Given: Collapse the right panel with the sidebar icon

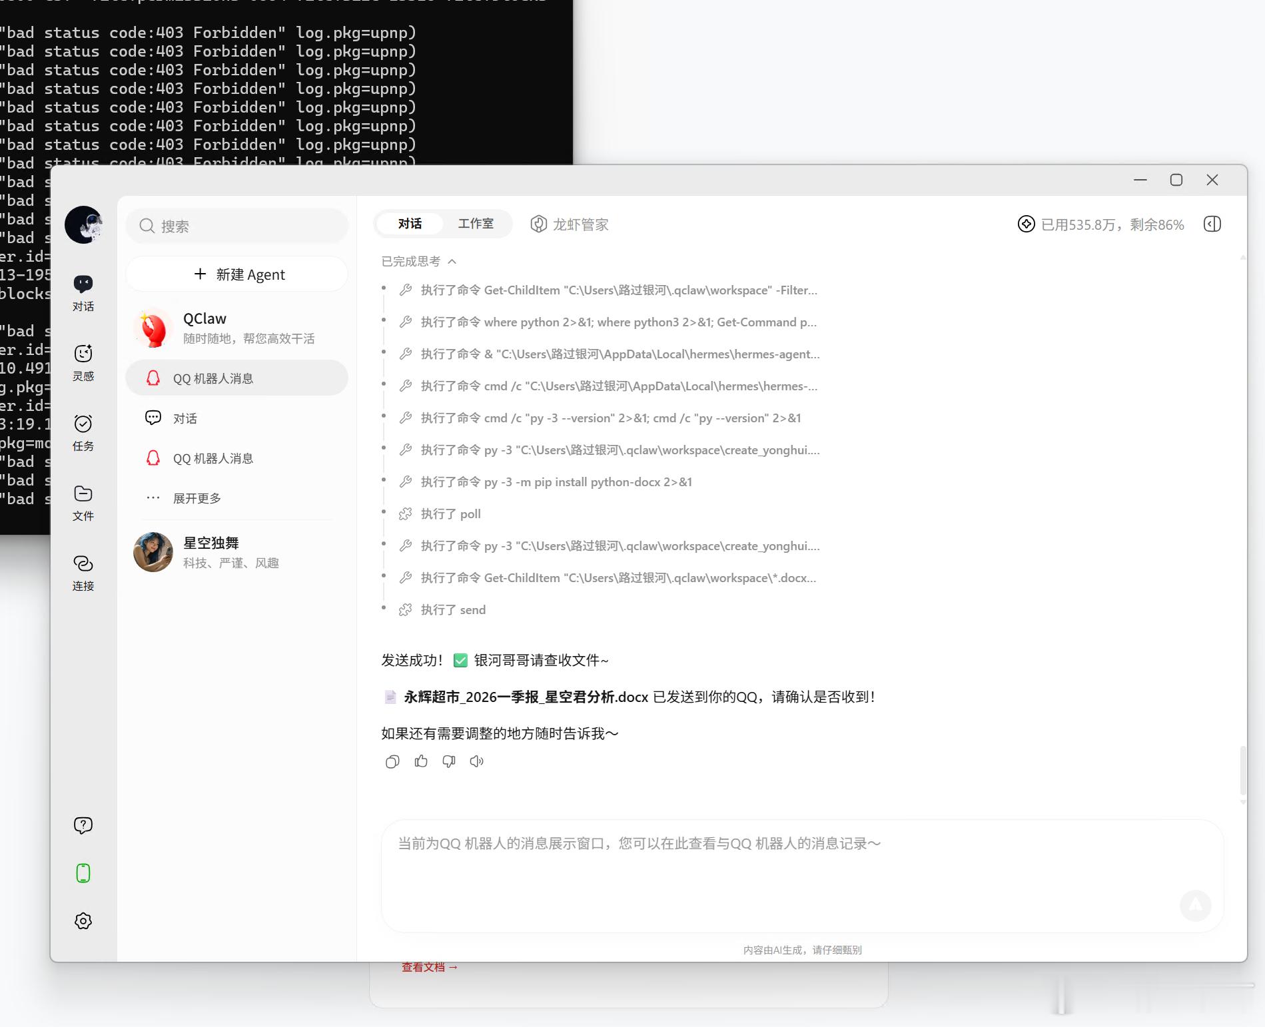Looking at the screenshot, I should click(1212, 224).
